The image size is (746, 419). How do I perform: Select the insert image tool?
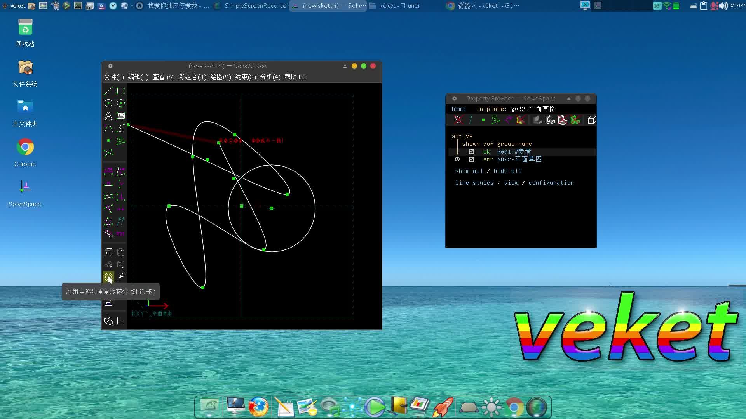(x=121, y=116)
